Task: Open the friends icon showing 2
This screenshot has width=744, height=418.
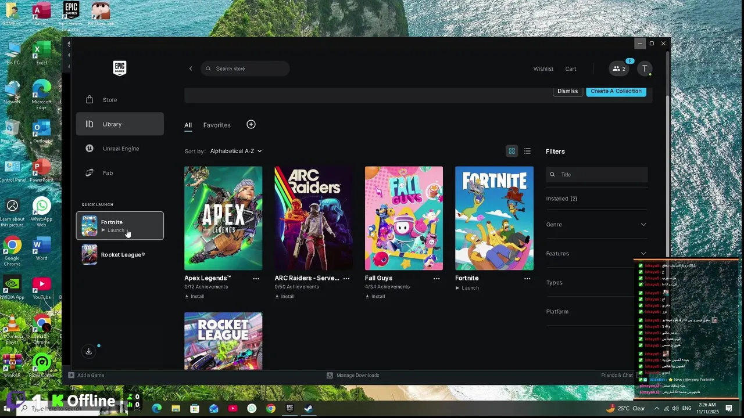Action: (619, 69)
